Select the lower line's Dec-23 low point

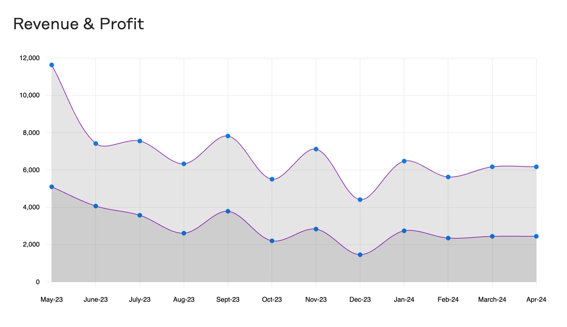point(360,255)
